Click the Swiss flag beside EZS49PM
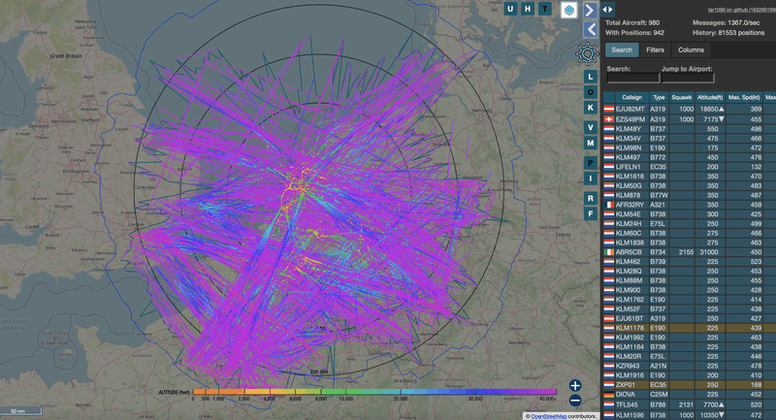 609,119
